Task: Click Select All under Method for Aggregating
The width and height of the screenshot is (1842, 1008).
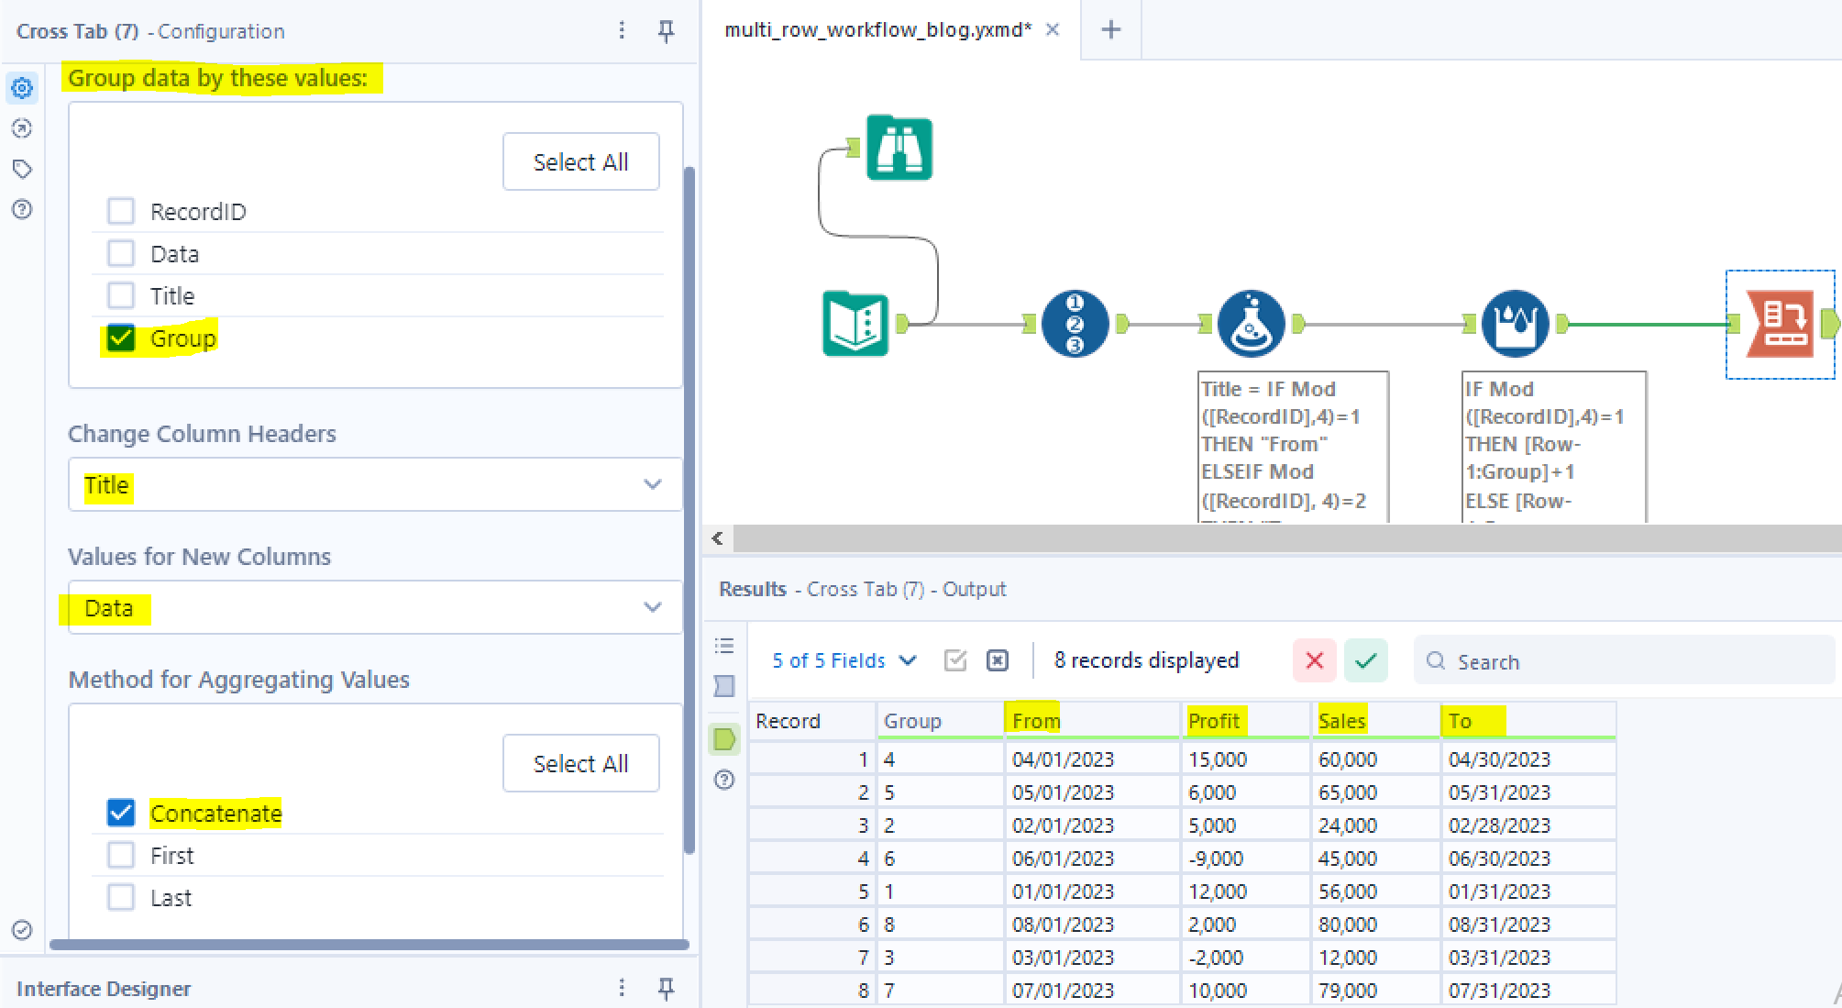Action: click(x=580, y=763)
